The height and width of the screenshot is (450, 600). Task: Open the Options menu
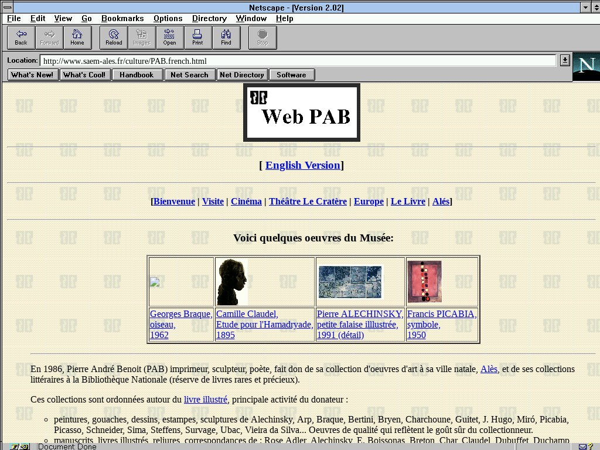point(168,19)
